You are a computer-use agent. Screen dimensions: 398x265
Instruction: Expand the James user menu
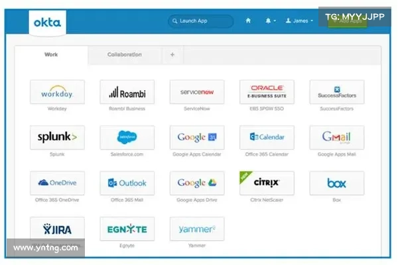point(299,21)
